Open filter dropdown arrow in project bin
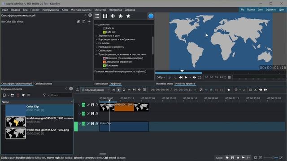Image resolution: width=287 pixels, height=161 pixels. tap(48, 95)
